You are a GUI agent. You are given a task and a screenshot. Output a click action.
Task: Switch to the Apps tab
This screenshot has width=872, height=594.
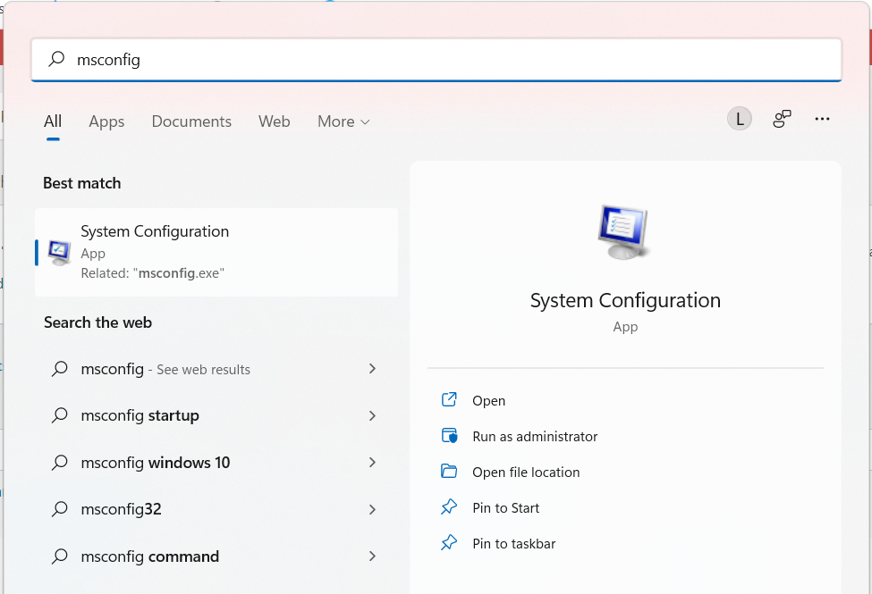click(x=106, y=121)
